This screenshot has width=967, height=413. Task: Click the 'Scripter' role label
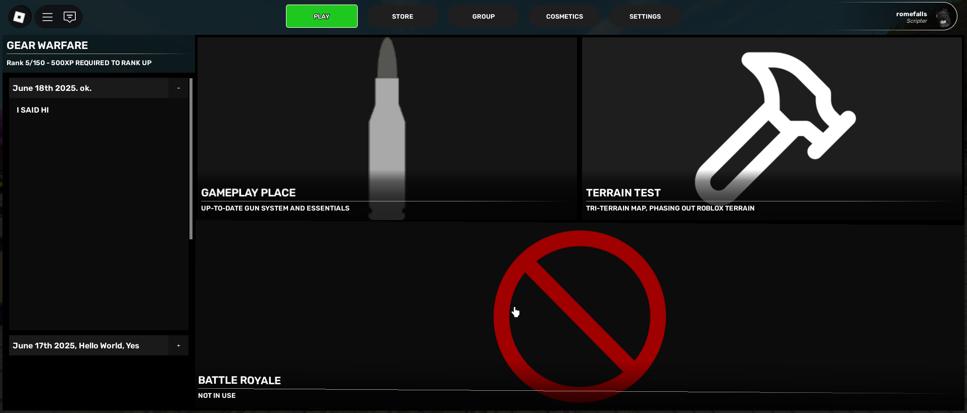[917, 21]
